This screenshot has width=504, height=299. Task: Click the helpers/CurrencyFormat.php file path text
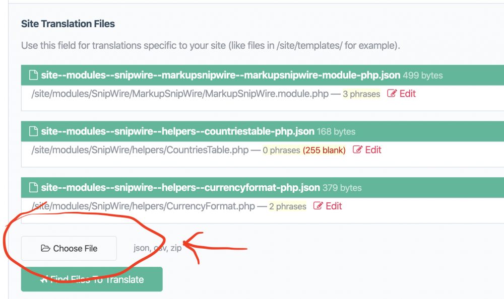(x=143, y=206)
